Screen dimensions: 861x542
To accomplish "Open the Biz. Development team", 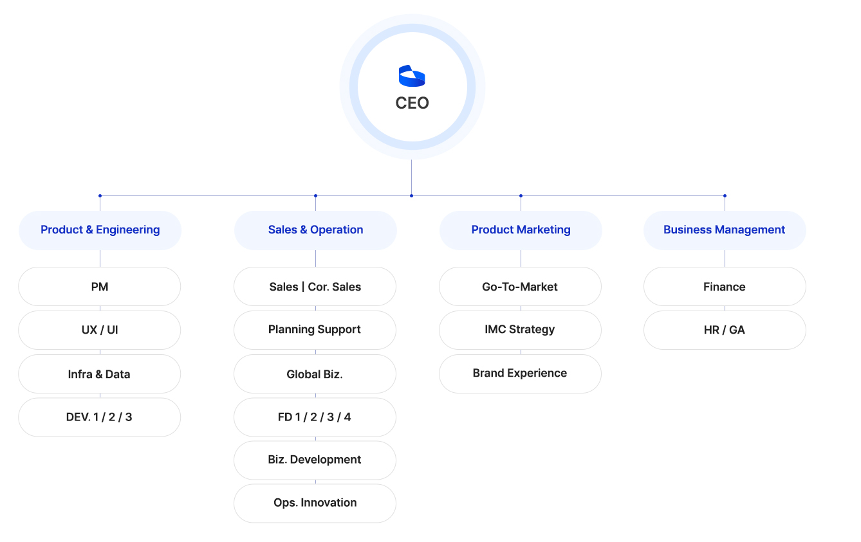I will (315, 460).
